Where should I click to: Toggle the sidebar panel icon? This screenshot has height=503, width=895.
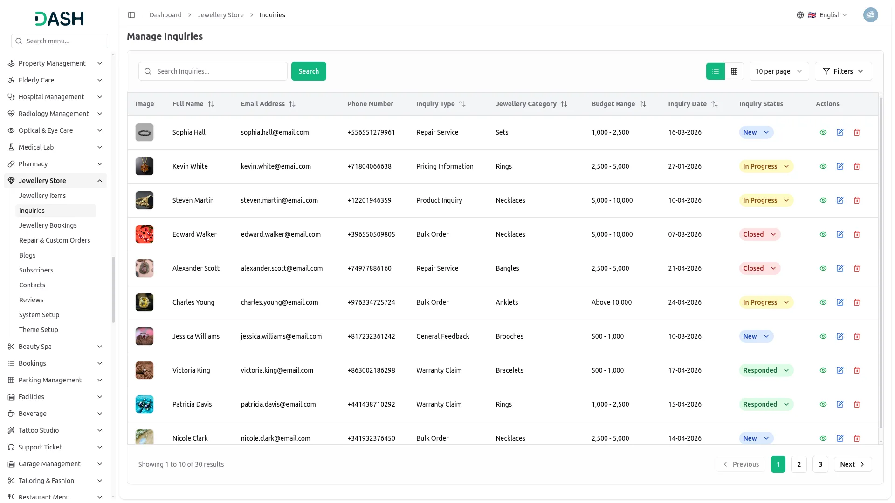click(x=131, y=15)
